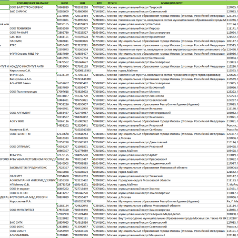Click the ФГБУ РГБ cell
The height and width of the screenshot is (238, 238).
click(33, 155)
